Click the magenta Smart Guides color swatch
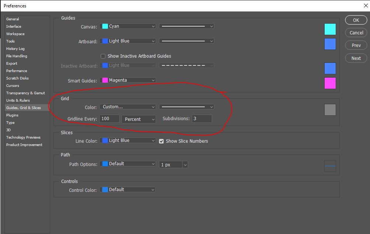 pyautogui.click(x=329, y=83)
